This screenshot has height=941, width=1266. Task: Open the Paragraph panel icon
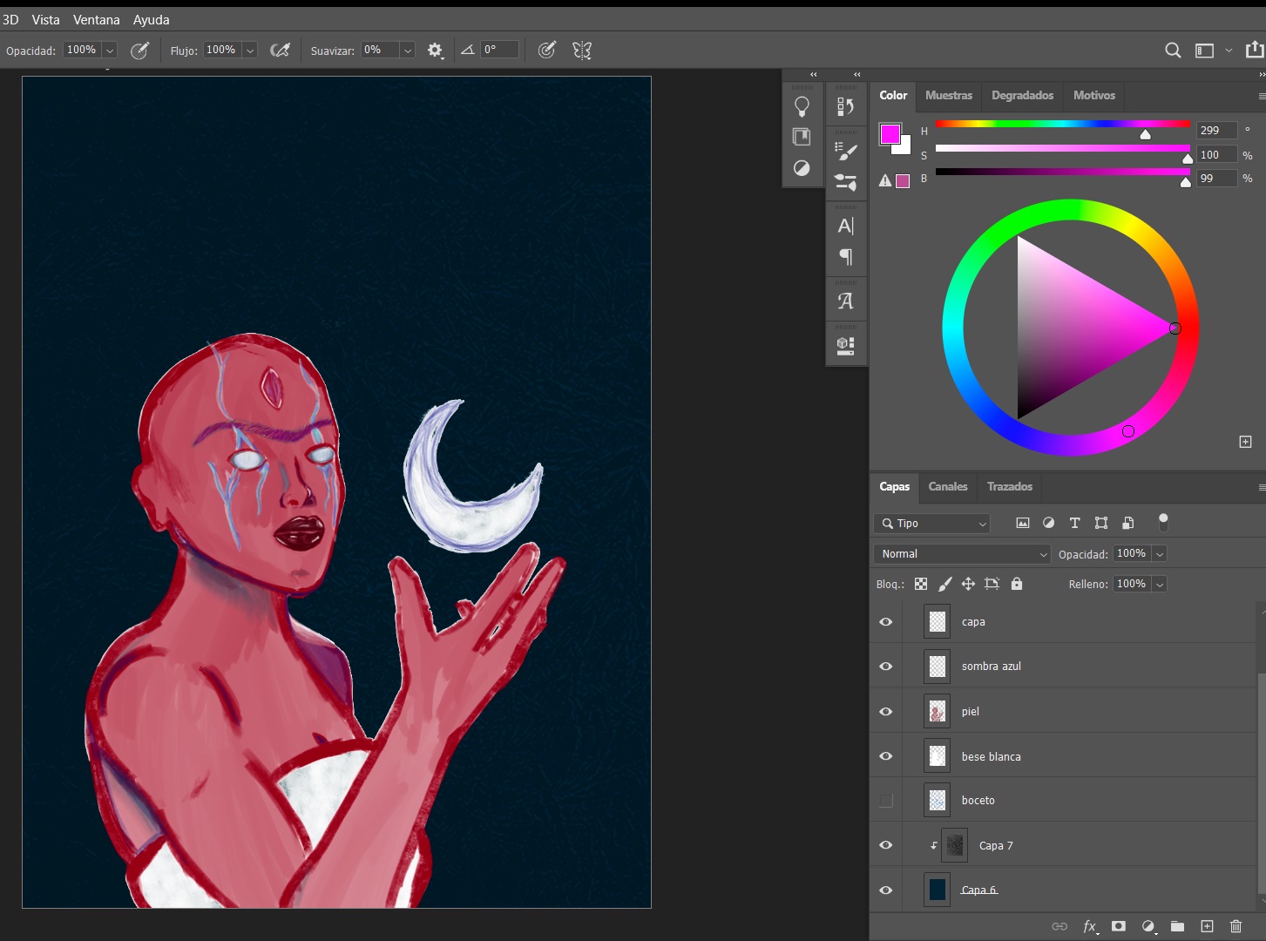845,257
